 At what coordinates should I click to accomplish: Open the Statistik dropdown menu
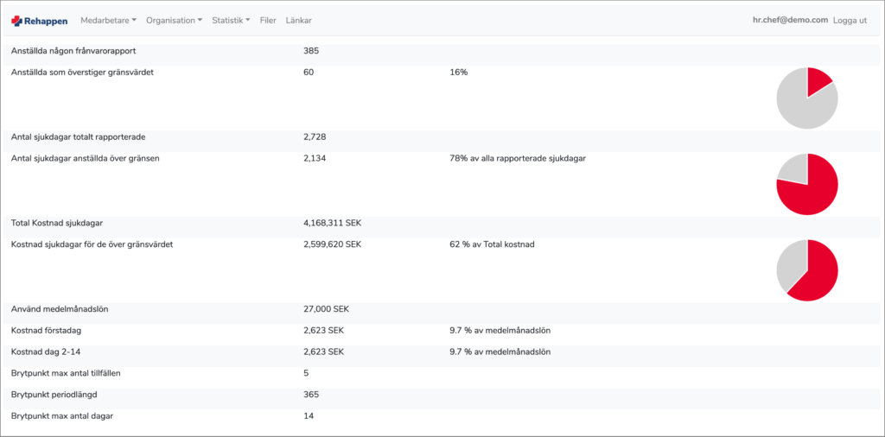[x=231, y=21]
